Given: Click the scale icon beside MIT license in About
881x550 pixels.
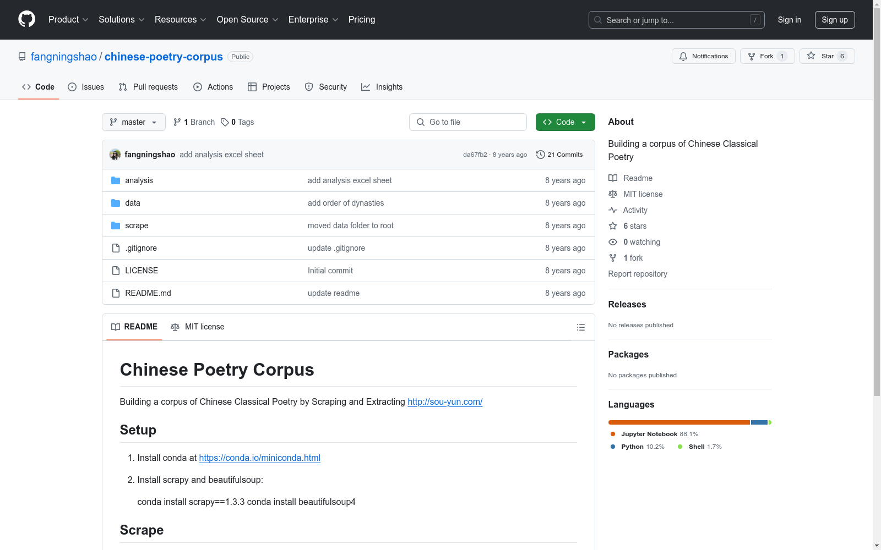Looking at the screenshot, I should [x=613, y=194].
